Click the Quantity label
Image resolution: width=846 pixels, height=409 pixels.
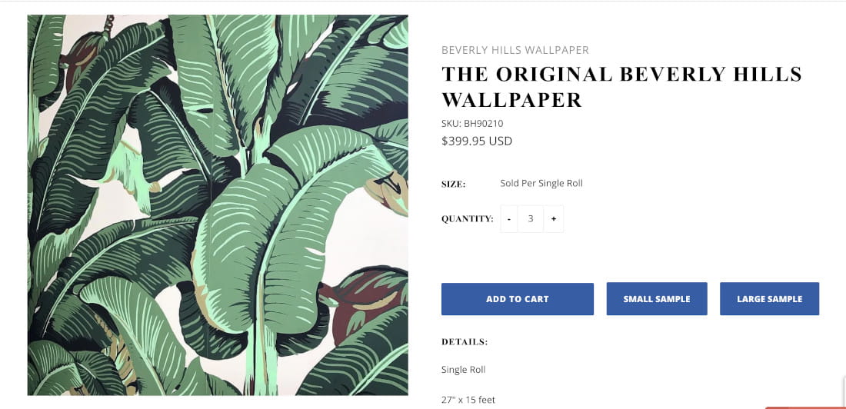pos(467,218)
